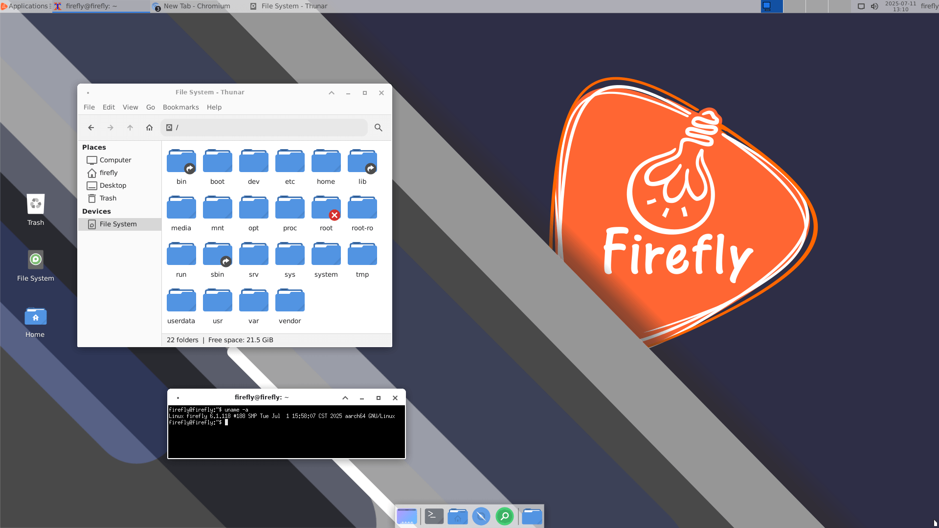Roll up the Thunar window with shade arrow
The width and height of the screenshot is (939, 528).
[x=332, y=93]
